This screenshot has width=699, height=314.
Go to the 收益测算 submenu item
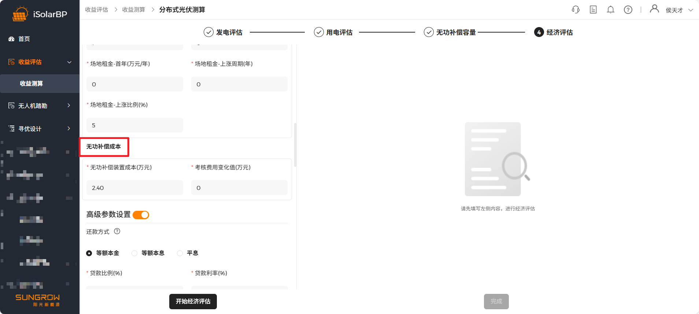pyautogui.click(x=32, y=83)
